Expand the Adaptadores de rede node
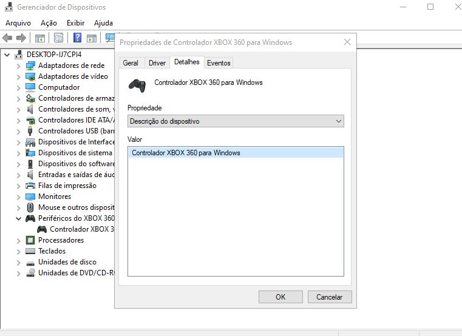This screenshot has width=462, height=336. tap(19, 66)
